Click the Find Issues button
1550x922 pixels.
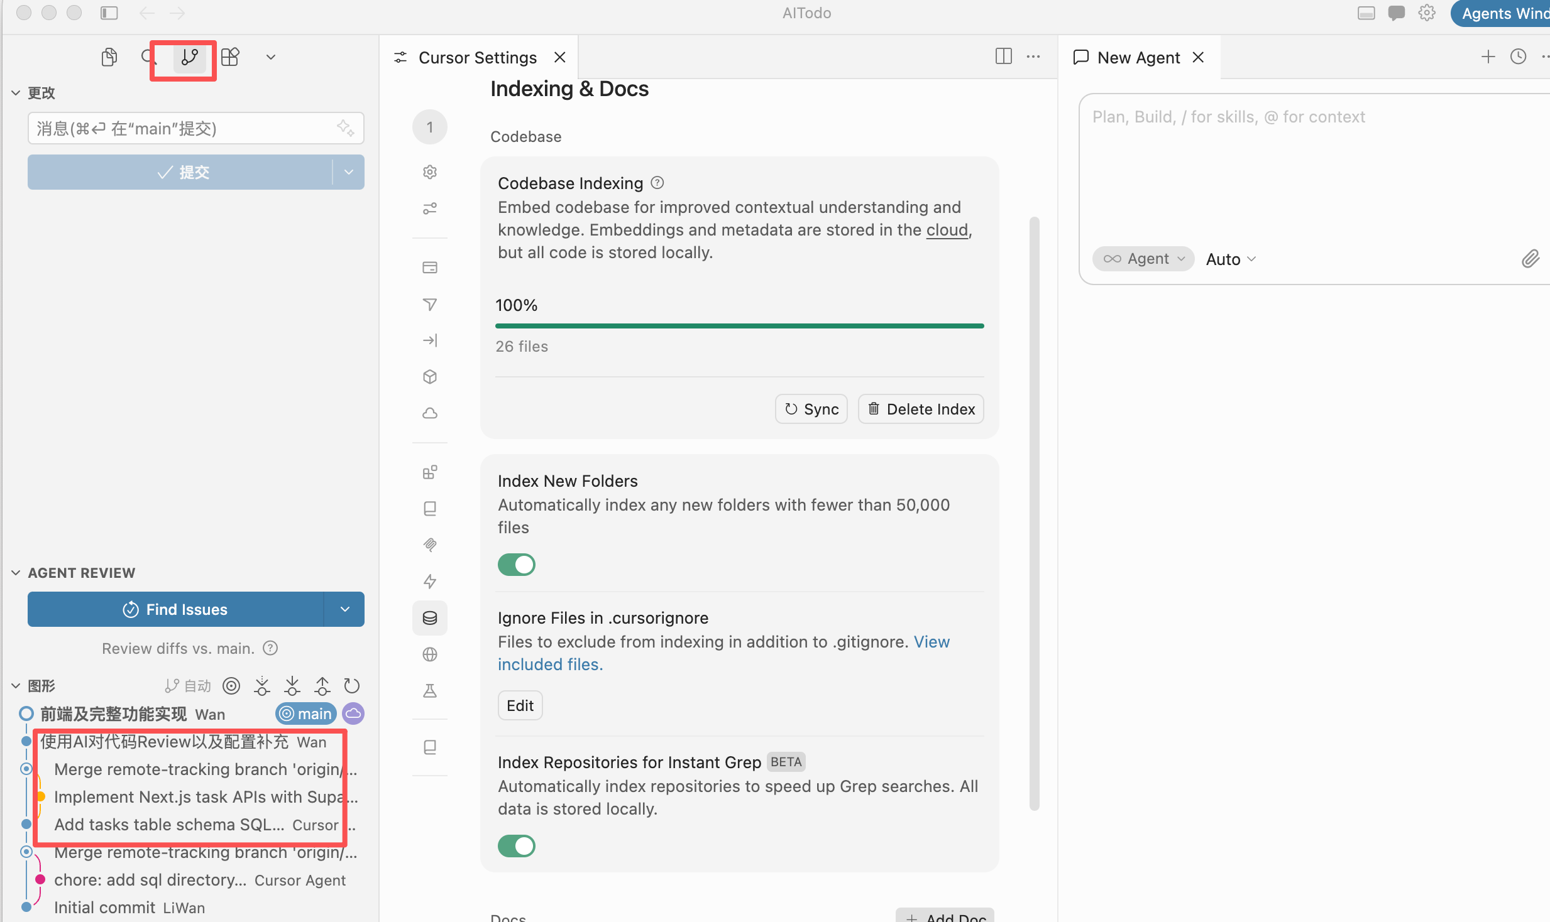tap(175, 609)
